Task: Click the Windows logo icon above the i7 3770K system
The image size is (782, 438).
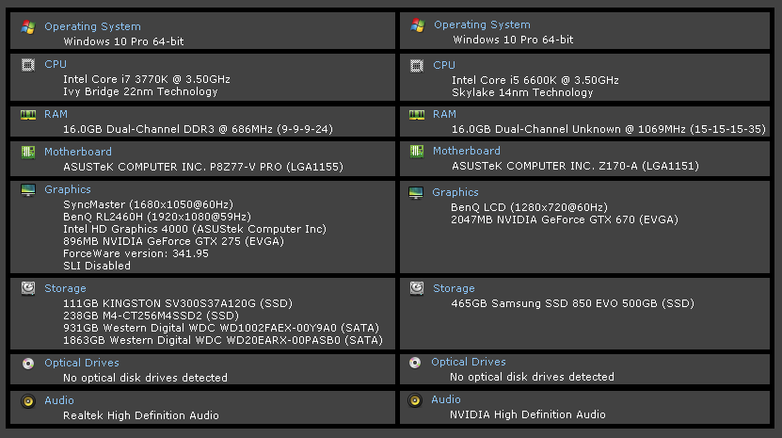Action: [28, 26]
